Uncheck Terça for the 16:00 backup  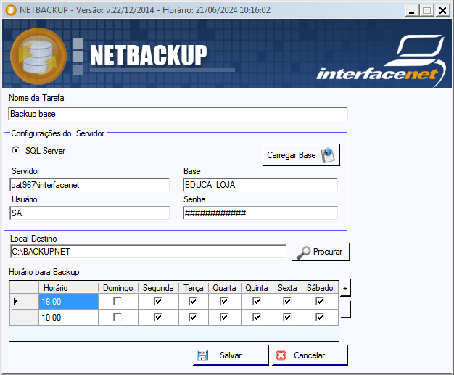pos(193,301)
